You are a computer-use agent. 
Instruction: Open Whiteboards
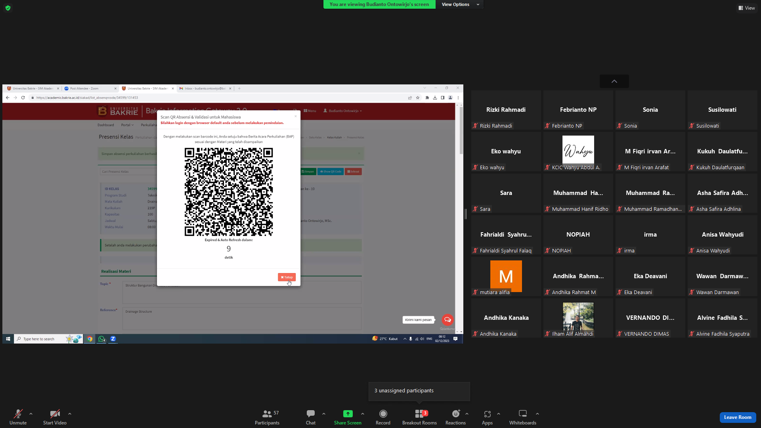(523, 417)
